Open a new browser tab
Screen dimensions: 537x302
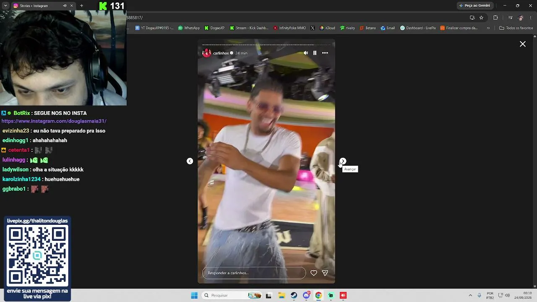click(81, 6)
